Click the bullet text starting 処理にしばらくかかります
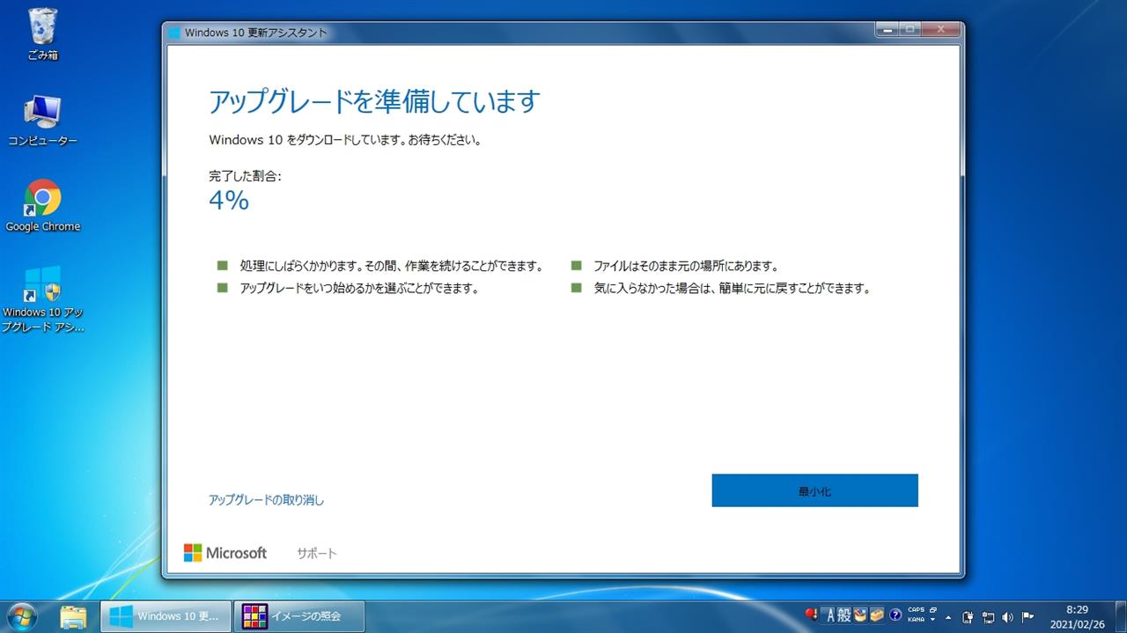The width and height of the screenshot is (1127, 633). [x=391, y=266]
